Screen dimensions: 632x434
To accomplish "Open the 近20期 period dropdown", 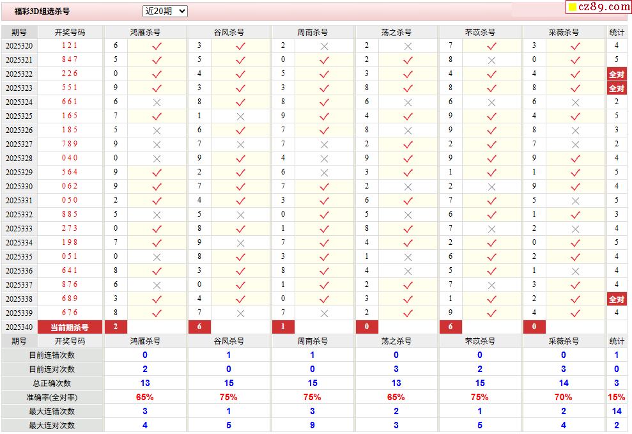I will pos(165,11).
